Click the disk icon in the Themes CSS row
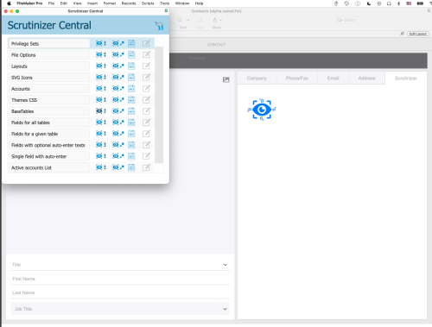The height and width of the screenshot is (327, 432). [131, 100]
